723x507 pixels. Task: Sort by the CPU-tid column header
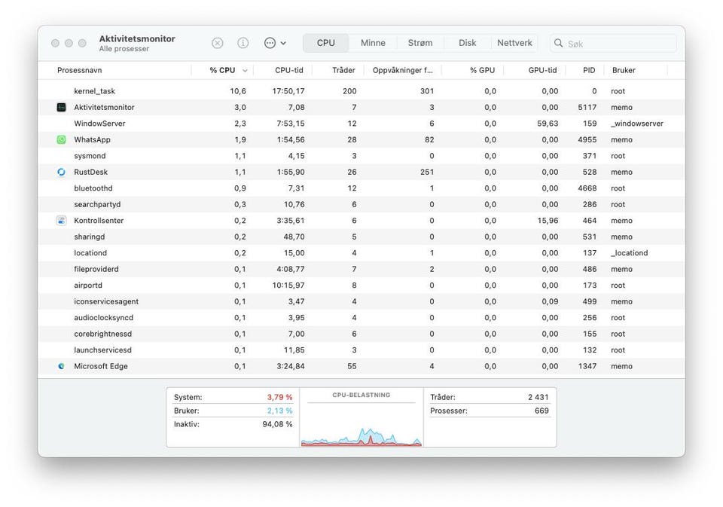289,70
